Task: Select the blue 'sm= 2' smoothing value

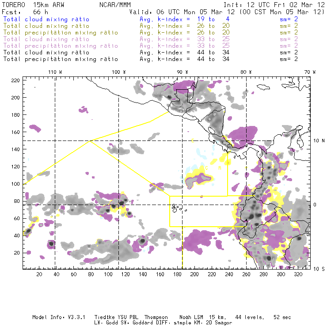Action: (289, 19)
